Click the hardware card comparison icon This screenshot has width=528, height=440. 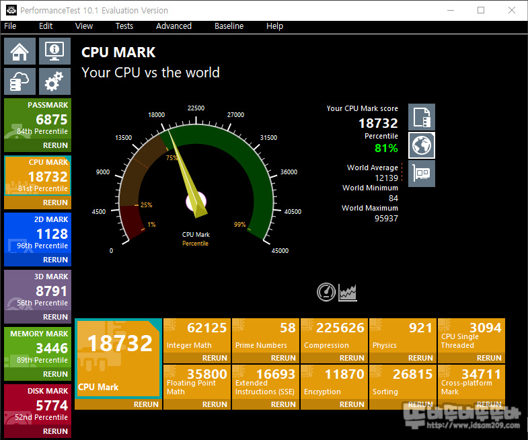click(422, 174)
